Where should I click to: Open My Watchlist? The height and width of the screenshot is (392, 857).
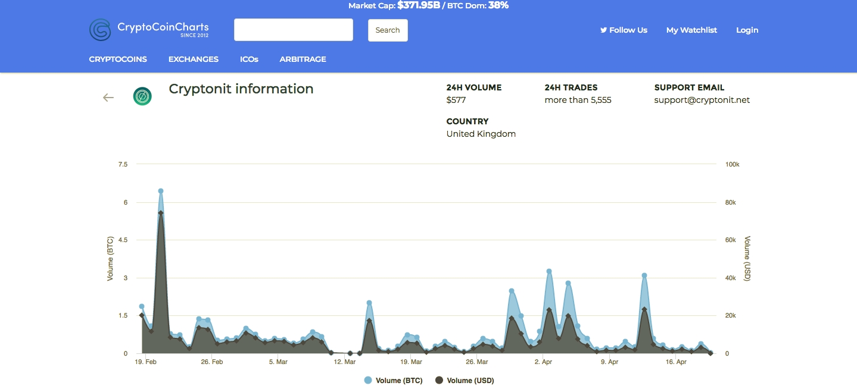691,30
